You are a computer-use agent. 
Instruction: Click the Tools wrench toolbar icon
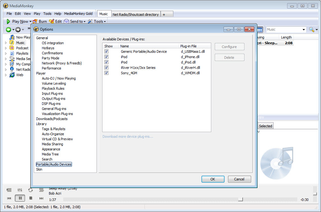[90, 21]
